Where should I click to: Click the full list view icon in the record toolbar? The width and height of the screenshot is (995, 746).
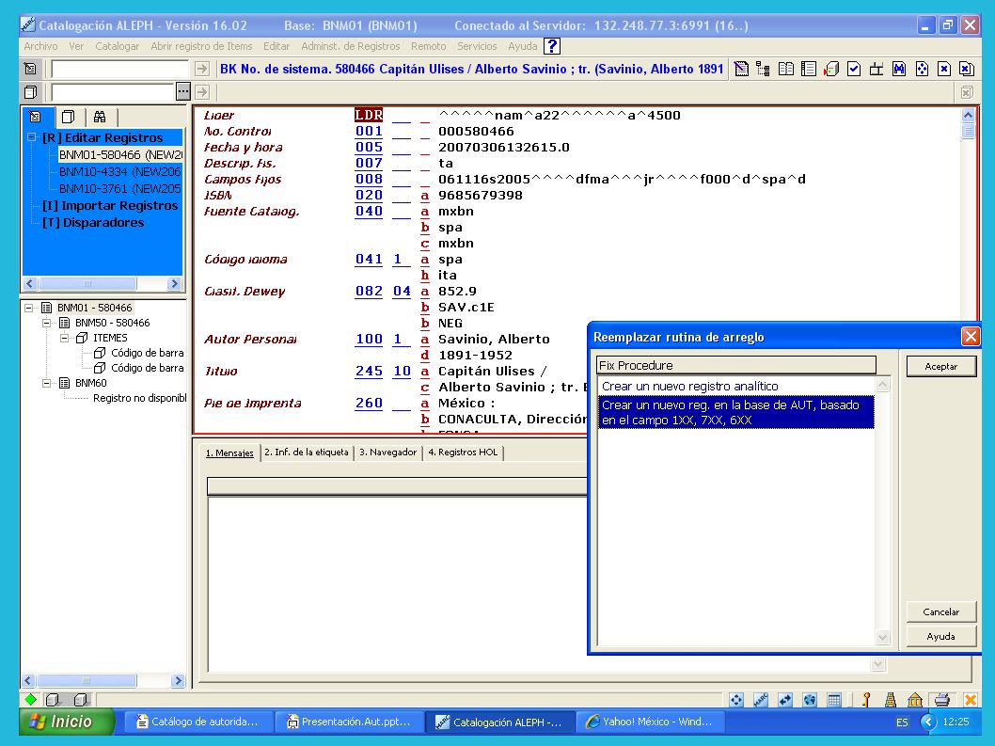809,69
